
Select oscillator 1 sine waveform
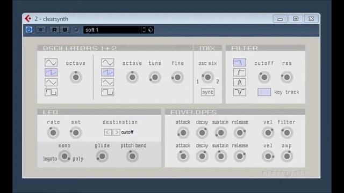tap(51, 62)
